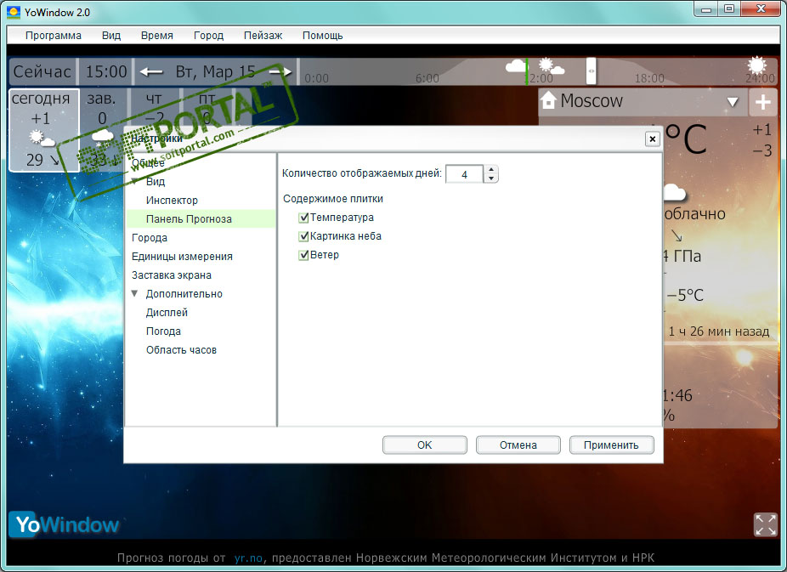Click the YoWindow title bar app icon

coord(14,12)
